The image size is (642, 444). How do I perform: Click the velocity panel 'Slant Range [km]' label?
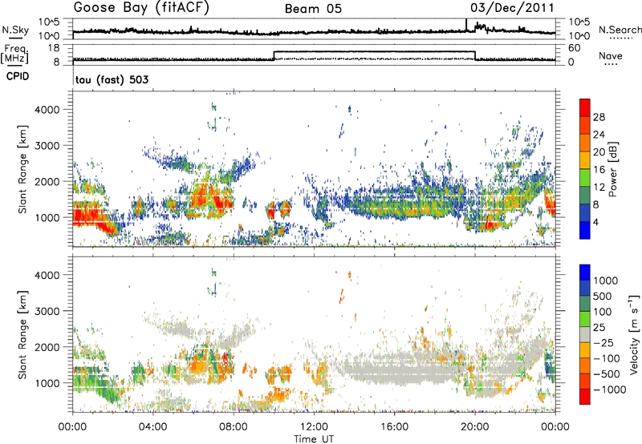click(22, 334)
